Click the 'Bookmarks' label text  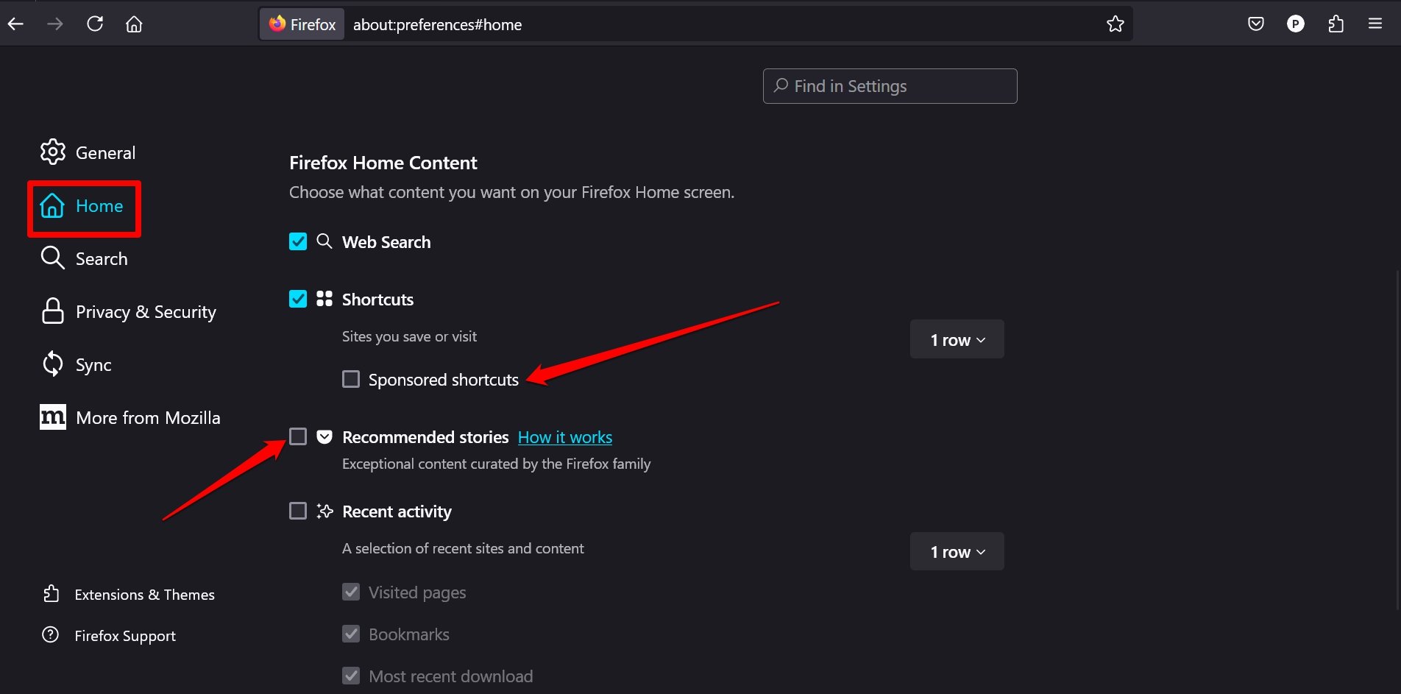pos(409,634)
